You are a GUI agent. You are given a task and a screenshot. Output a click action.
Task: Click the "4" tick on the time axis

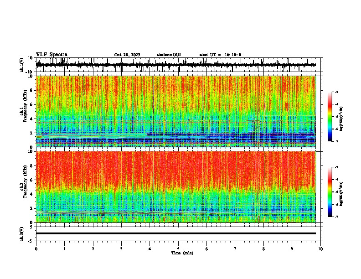[150, 249]
